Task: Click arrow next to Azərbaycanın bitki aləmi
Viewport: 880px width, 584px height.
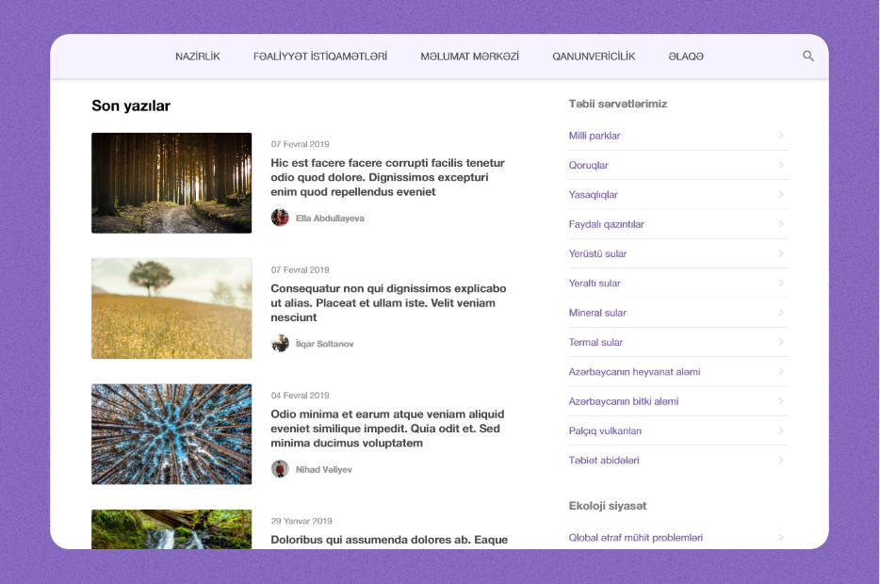Action: click(x=781, y=401)
